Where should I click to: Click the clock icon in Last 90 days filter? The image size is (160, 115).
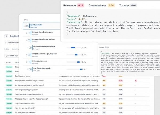coord(7,56)
